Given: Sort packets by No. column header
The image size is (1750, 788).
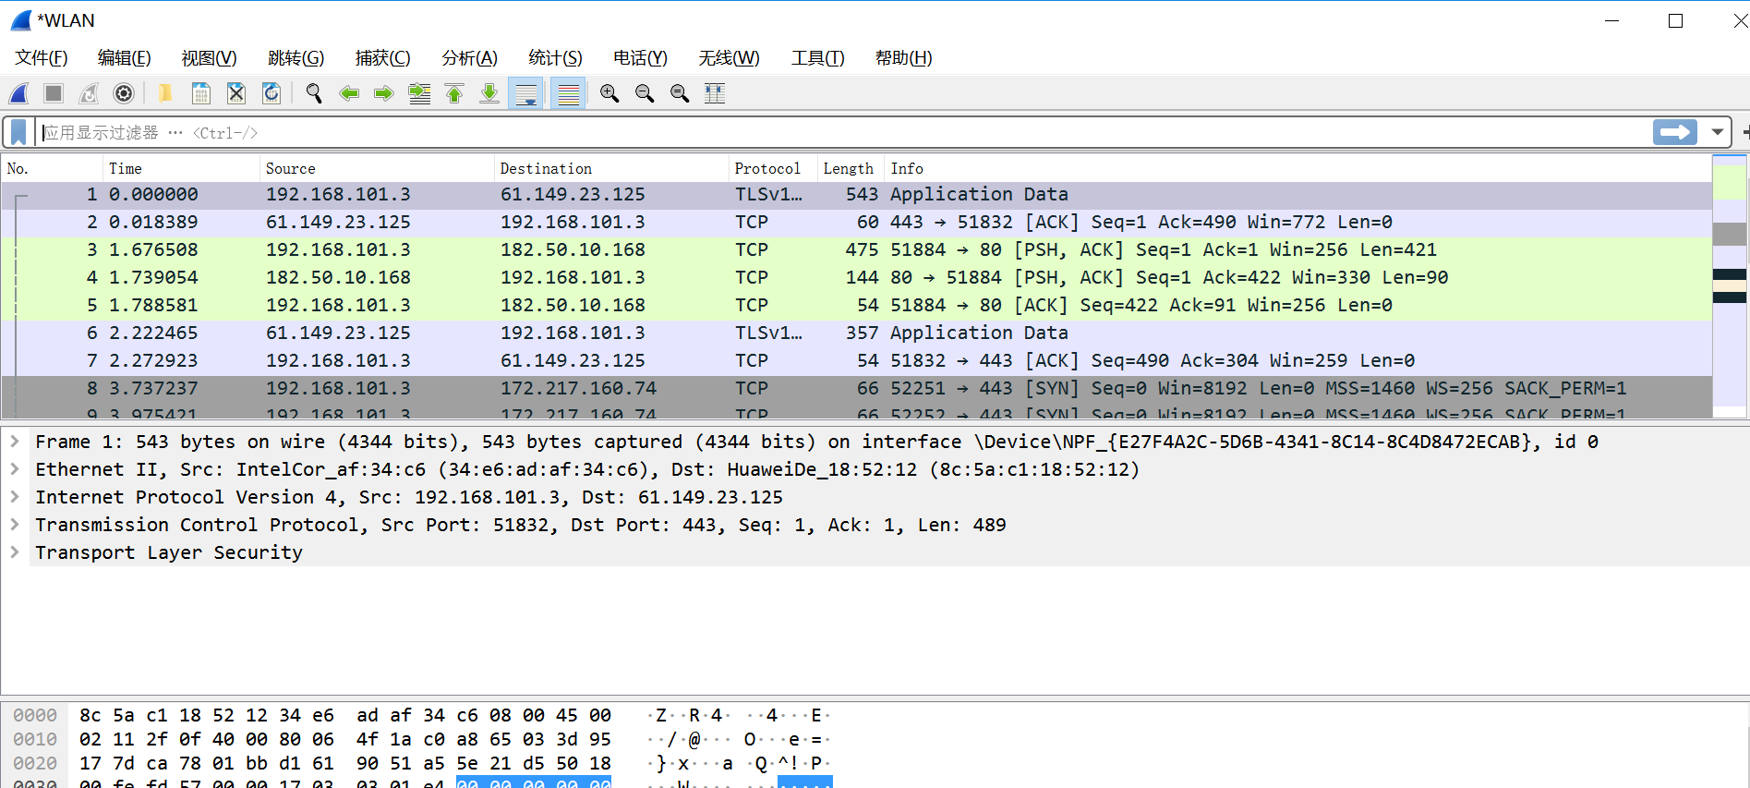Looking at the screenshot, I should coord(52,168).
